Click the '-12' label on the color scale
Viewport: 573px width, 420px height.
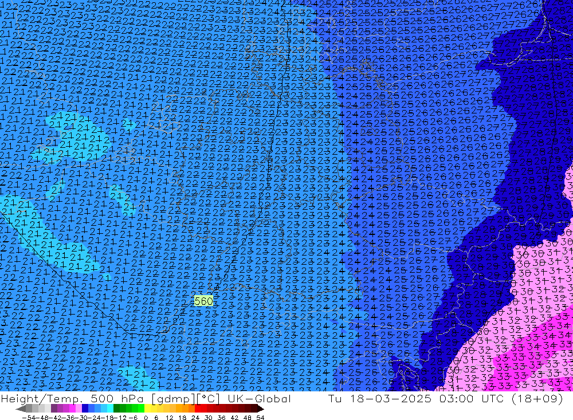pos(120,418)
